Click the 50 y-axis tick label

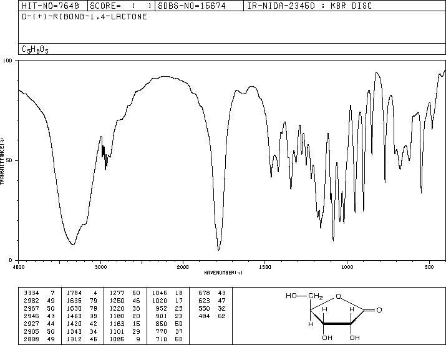pyautogui.click(x=10, y=160)
